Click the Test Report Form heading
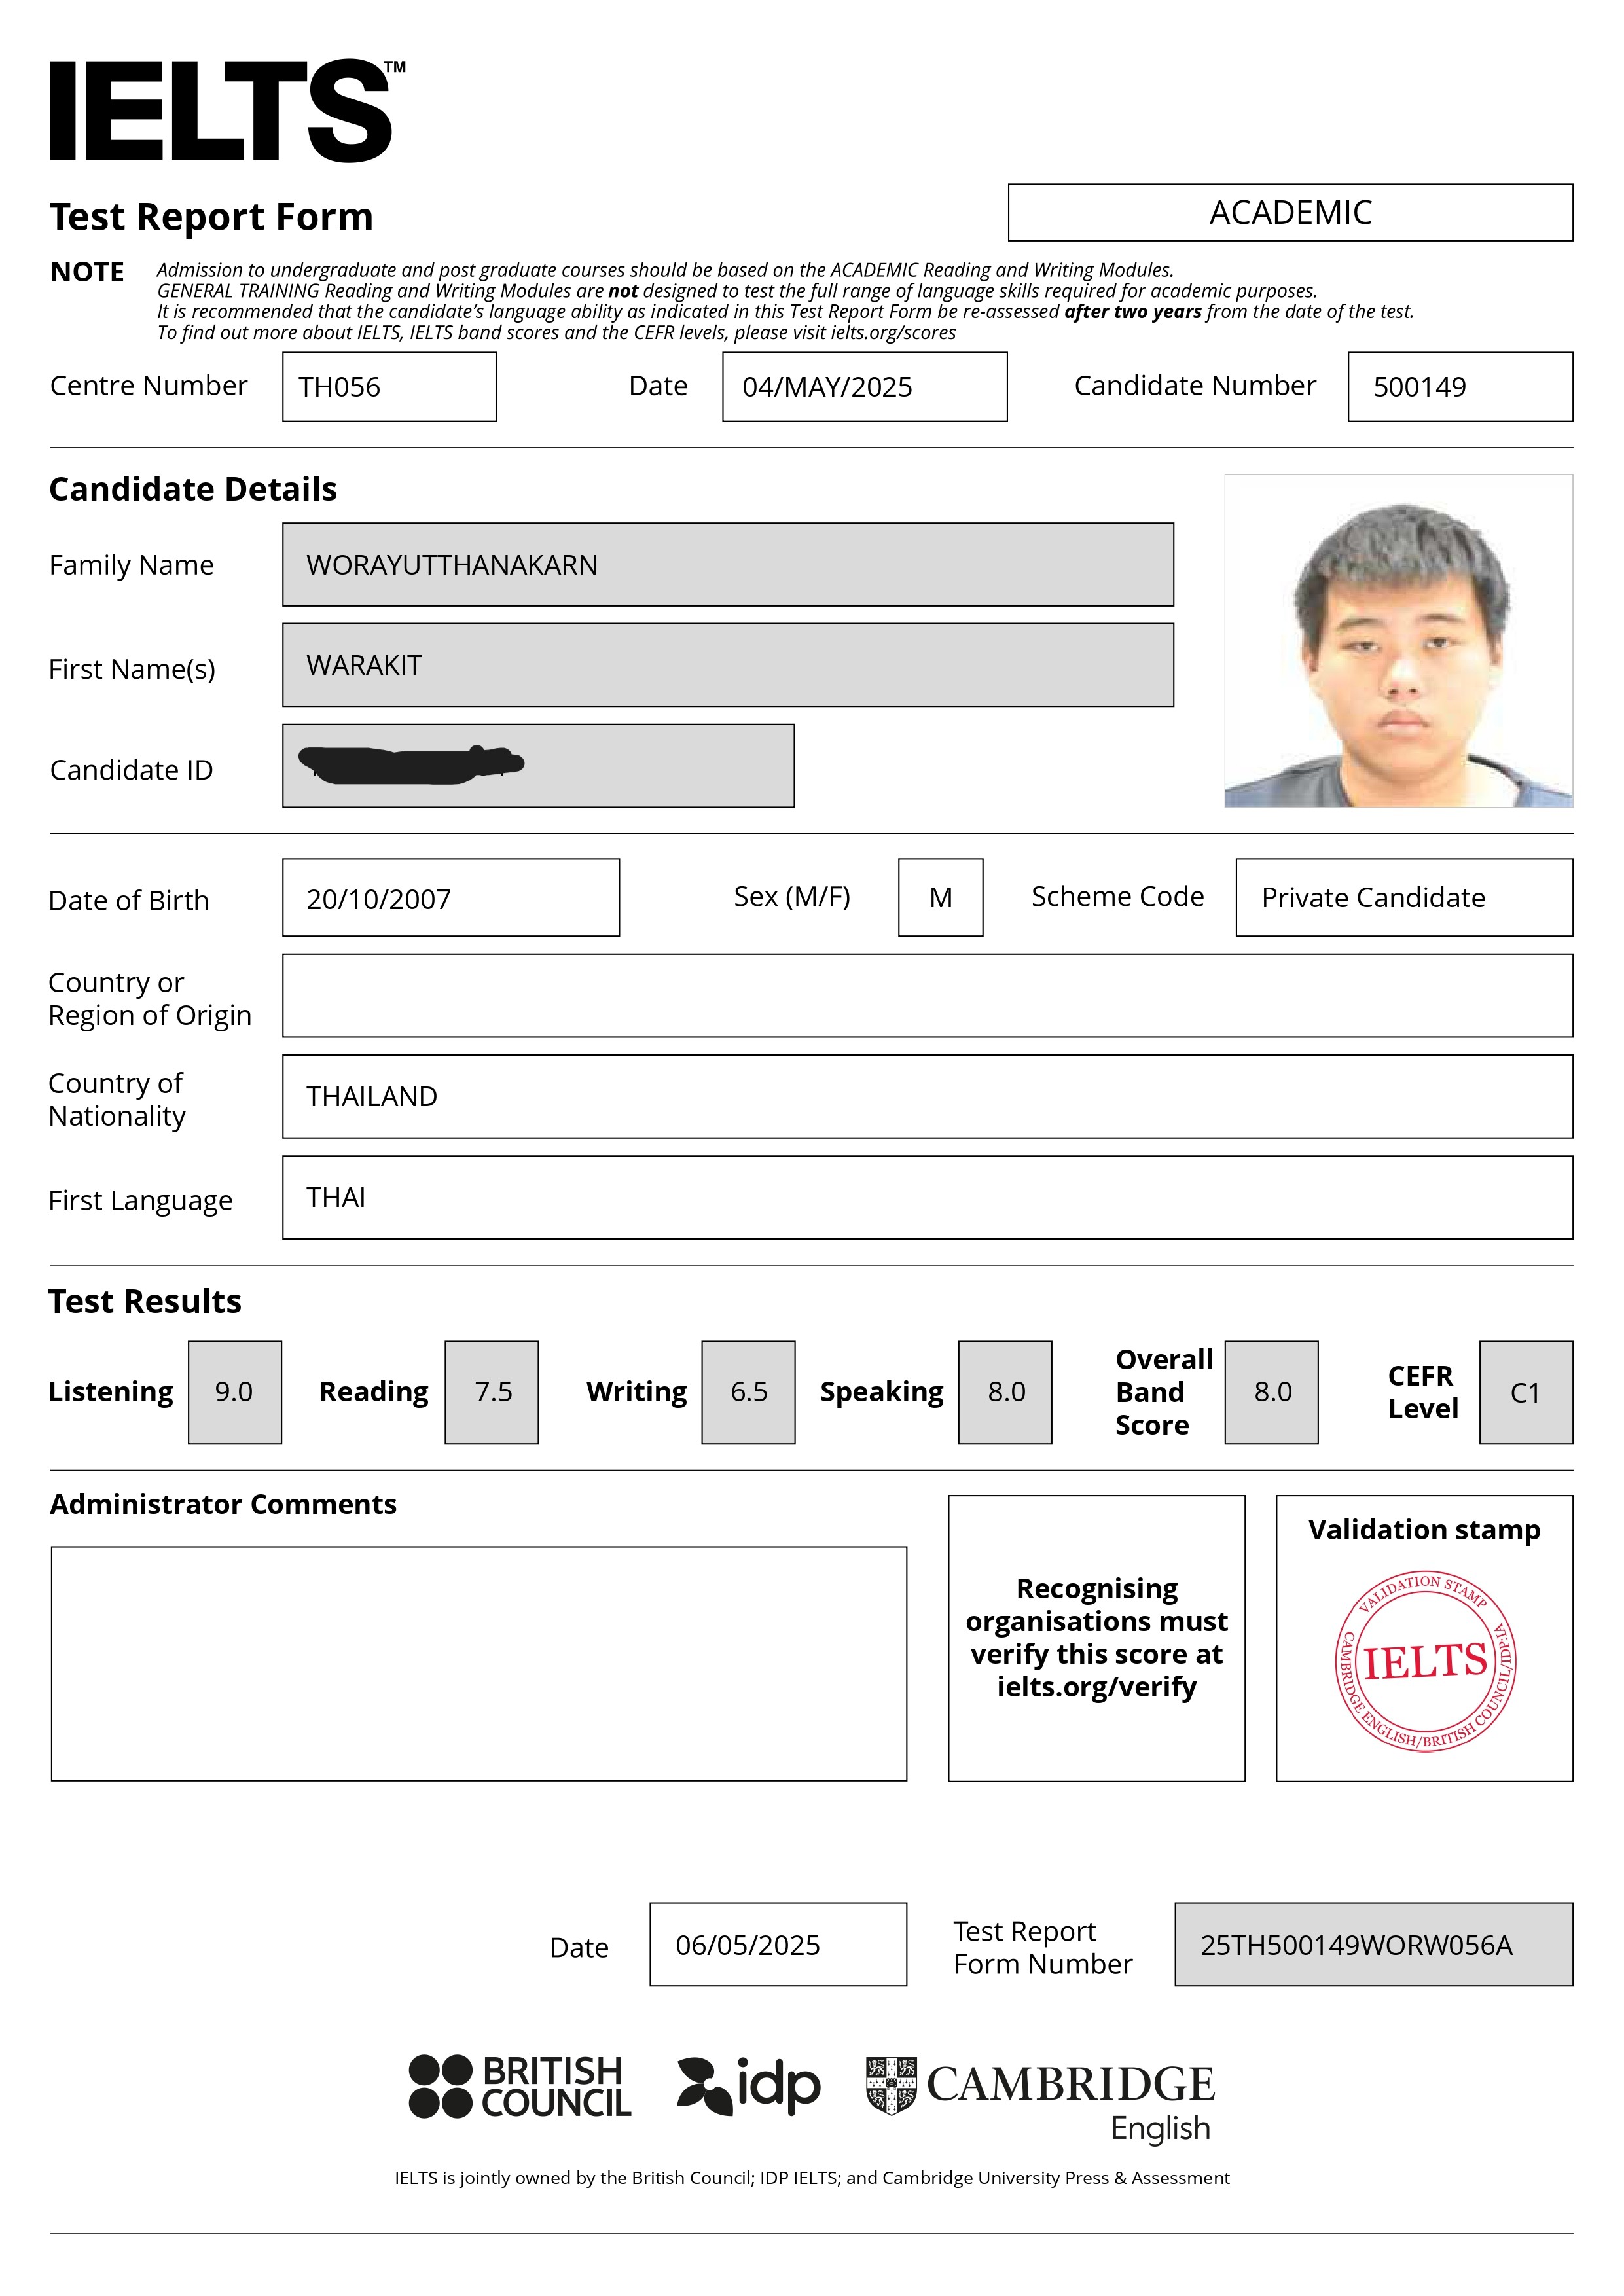Image resolution: width=1624 pixels, height=2296 pixels. coord(211,217)
